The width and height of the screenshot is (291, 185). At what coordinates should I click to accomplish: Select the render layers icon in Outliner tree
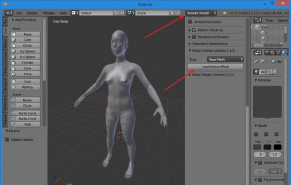[264, 33]
